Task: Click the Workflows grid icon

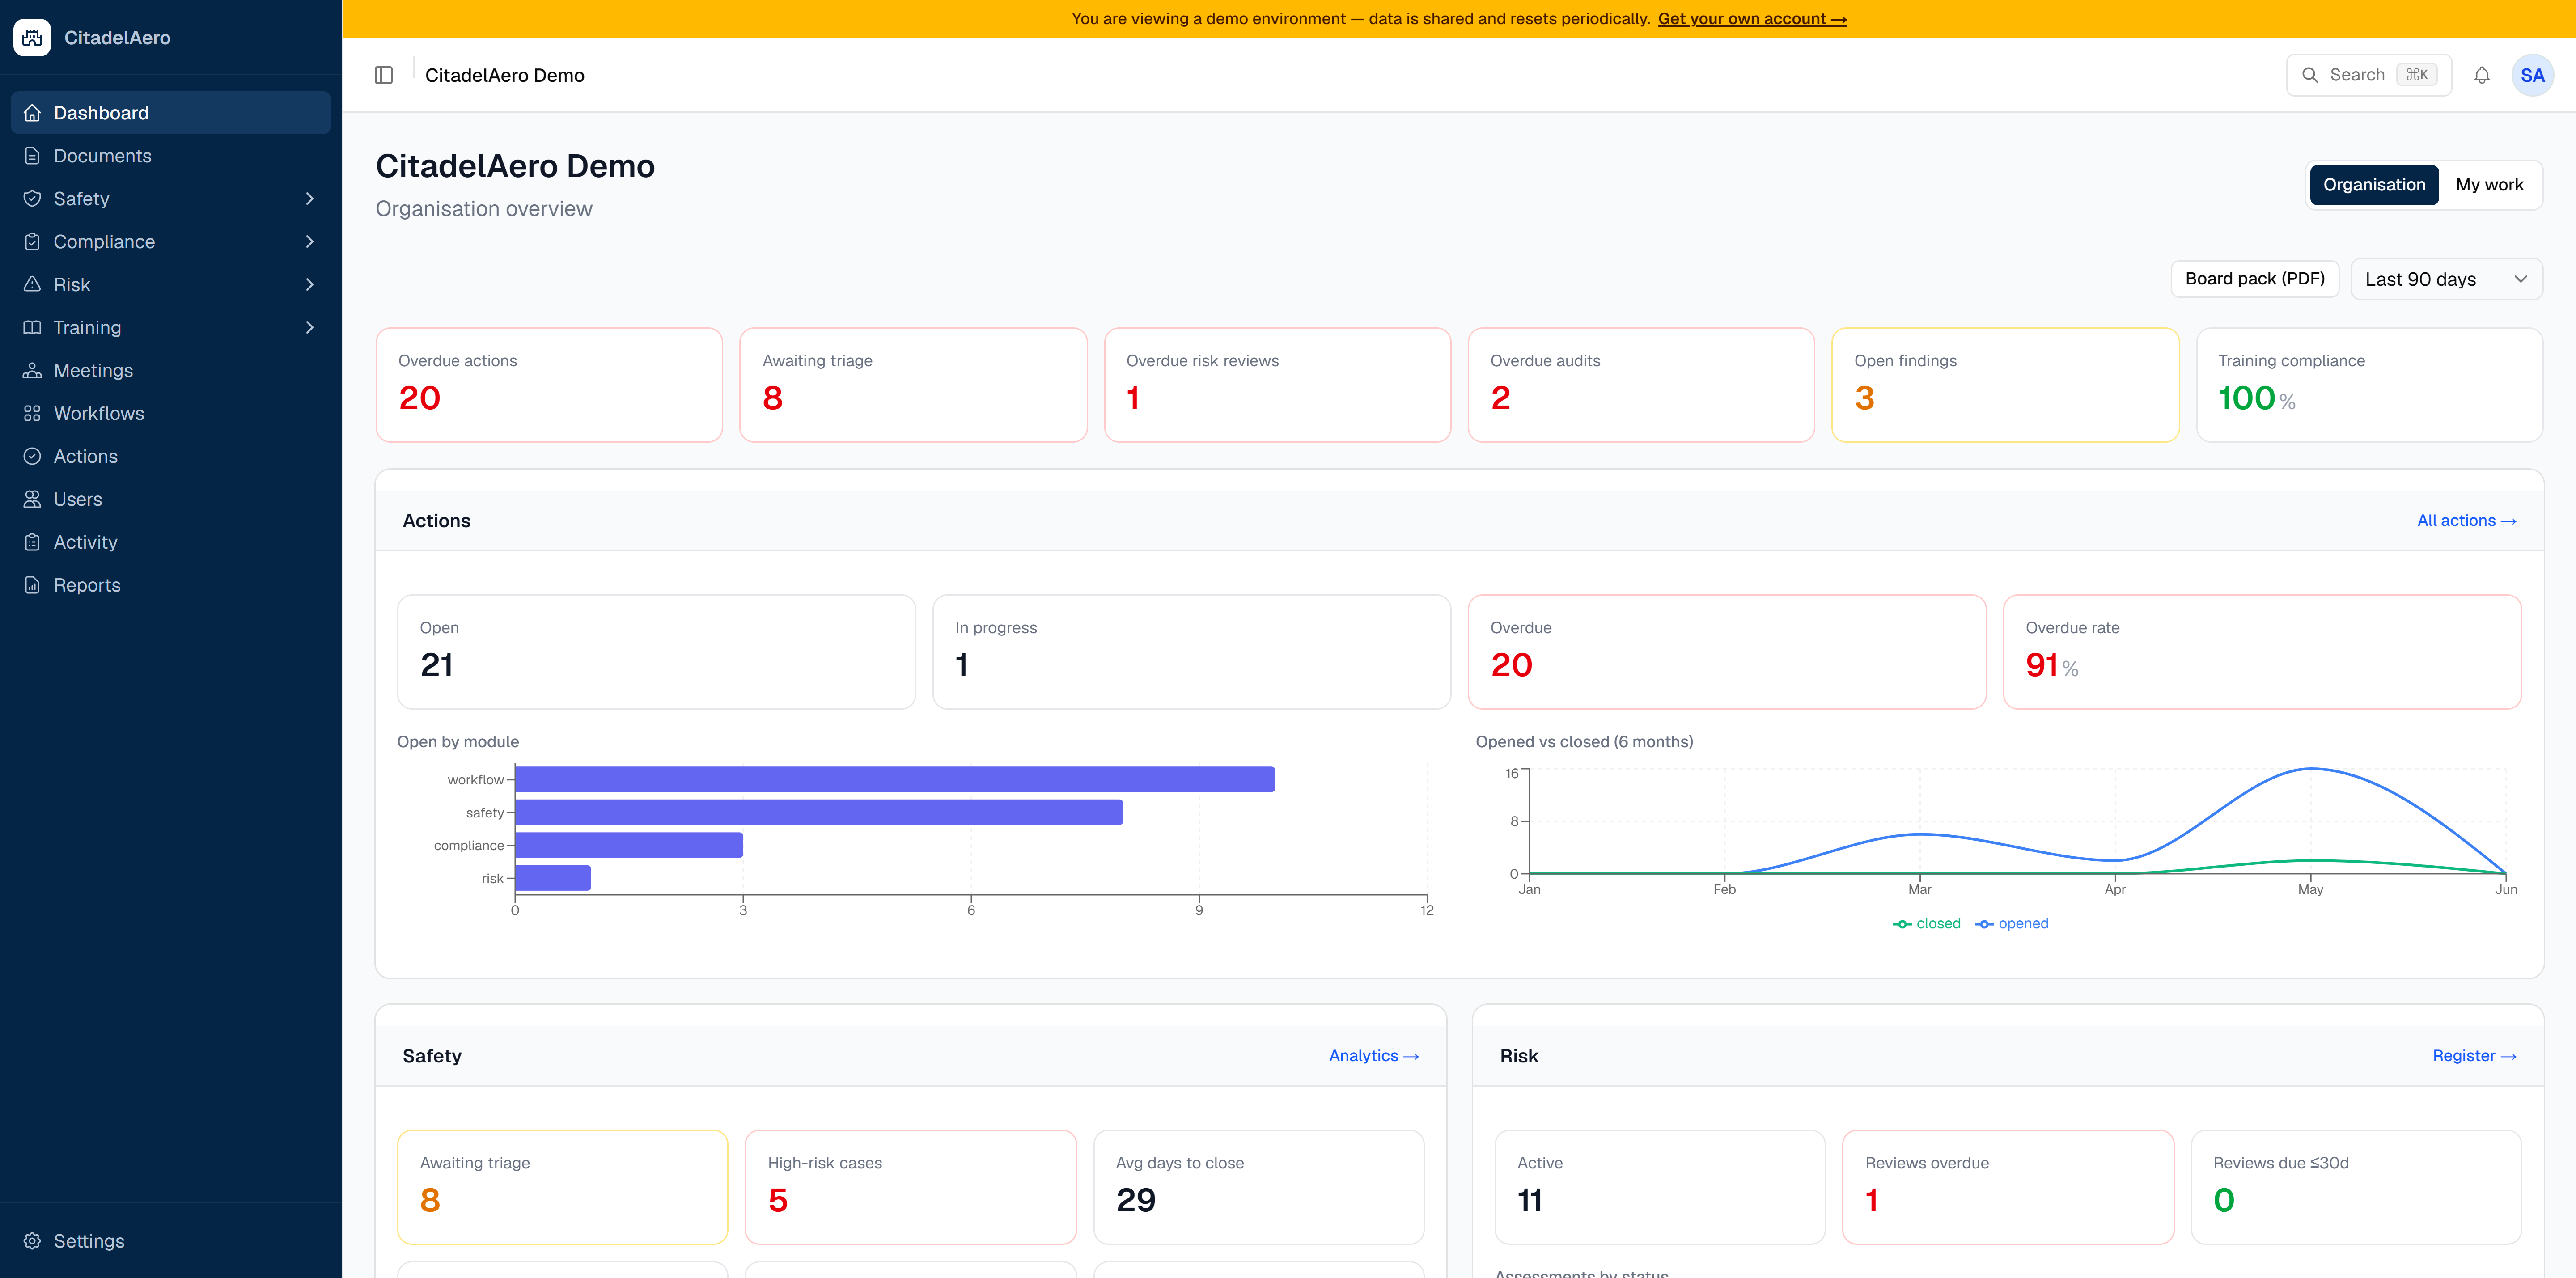Action: [32, 414]
